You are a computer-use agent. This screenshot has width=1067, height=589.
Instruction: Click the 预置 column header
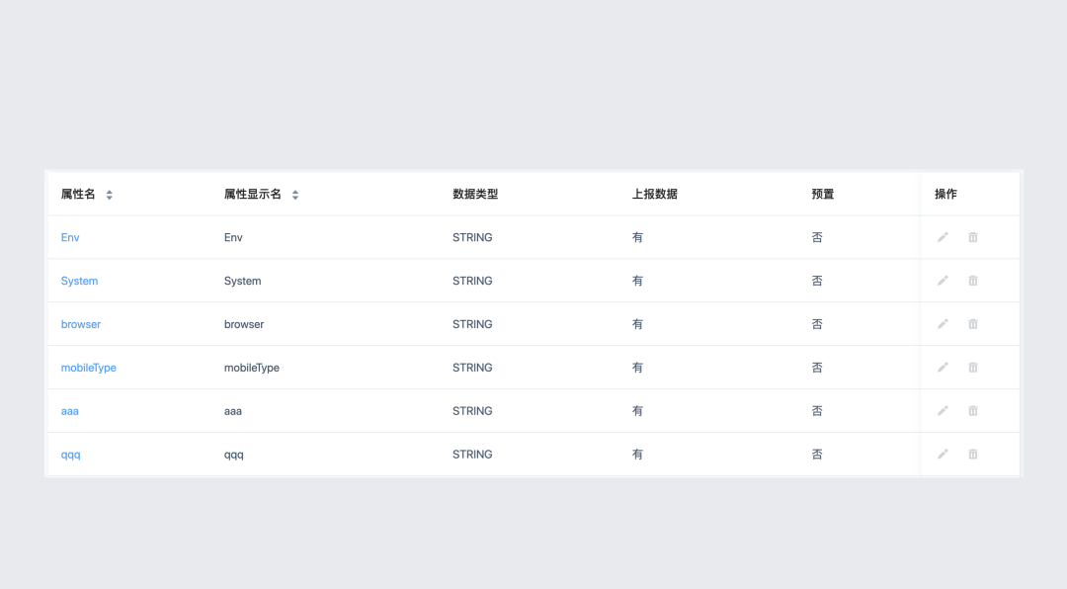pos(823,194)
